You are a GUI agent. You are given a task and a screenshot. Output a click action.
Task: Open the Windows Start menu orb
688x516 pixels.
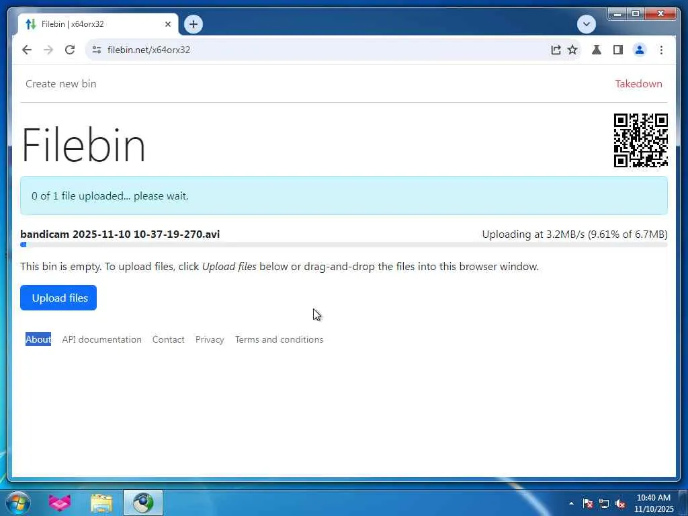click(18, 503)
